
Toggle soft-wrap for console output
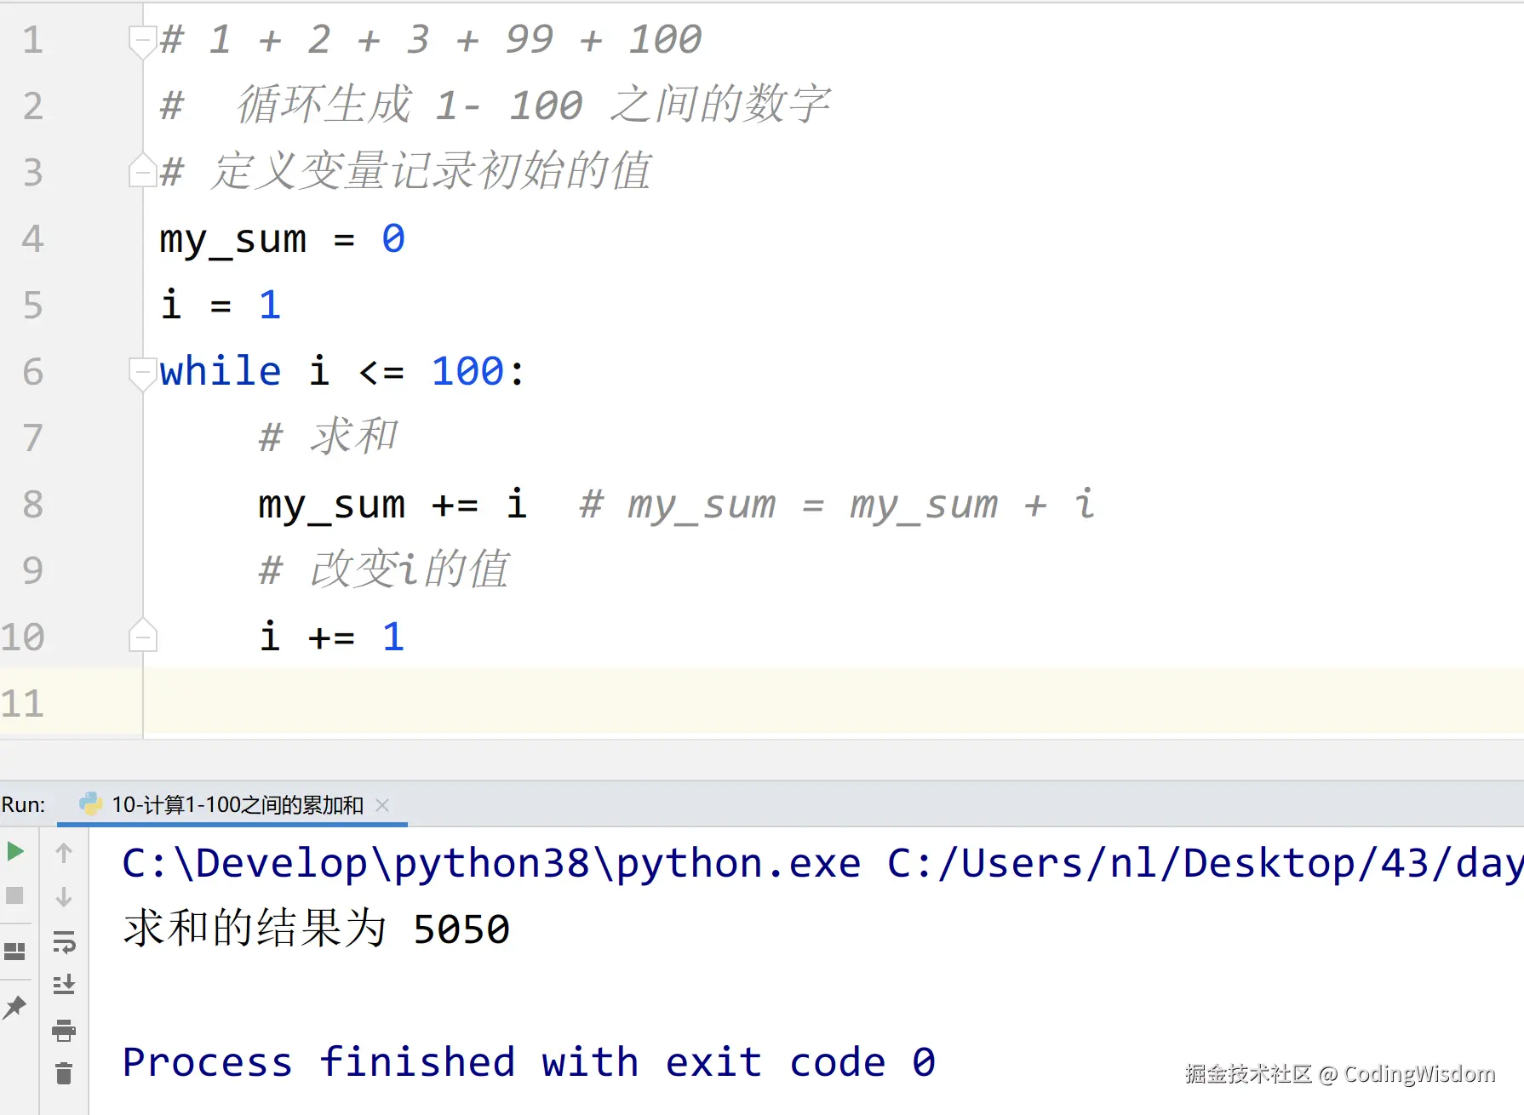(64, 941)
